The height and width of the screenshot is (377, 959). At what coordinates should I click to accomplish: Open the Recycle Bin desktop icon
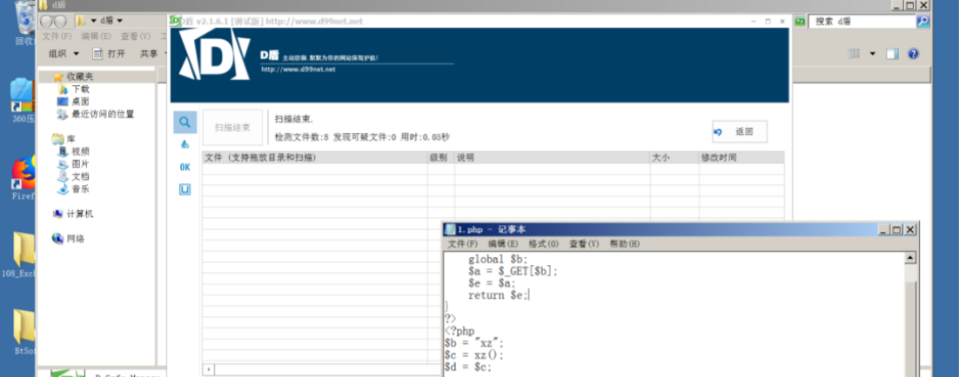24,23
